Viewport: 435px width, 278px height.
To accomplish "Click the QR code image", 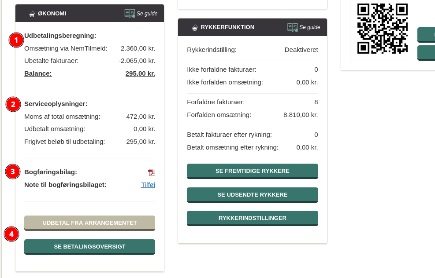I will (382, 29).
